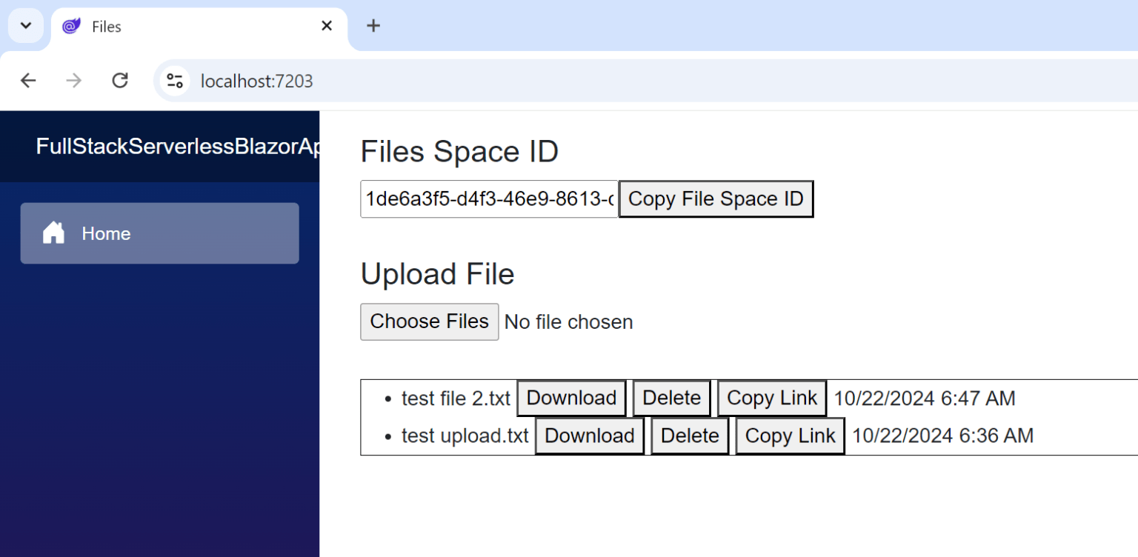Download test file 2.txt

[x=571, y=398]
